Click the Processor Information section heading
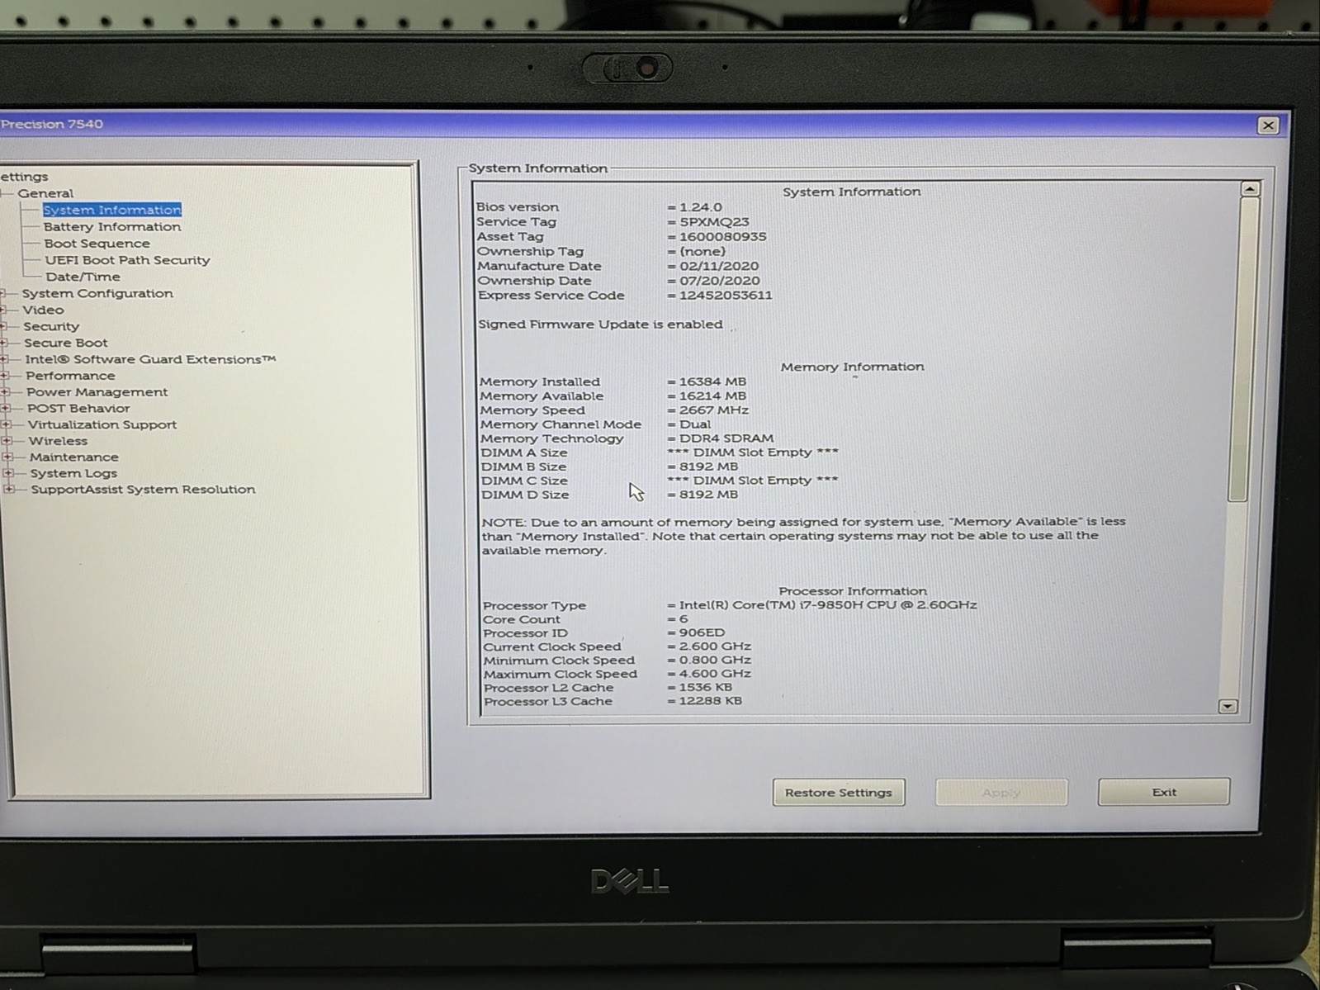1320x990 pixels. (x=853, y=591)
